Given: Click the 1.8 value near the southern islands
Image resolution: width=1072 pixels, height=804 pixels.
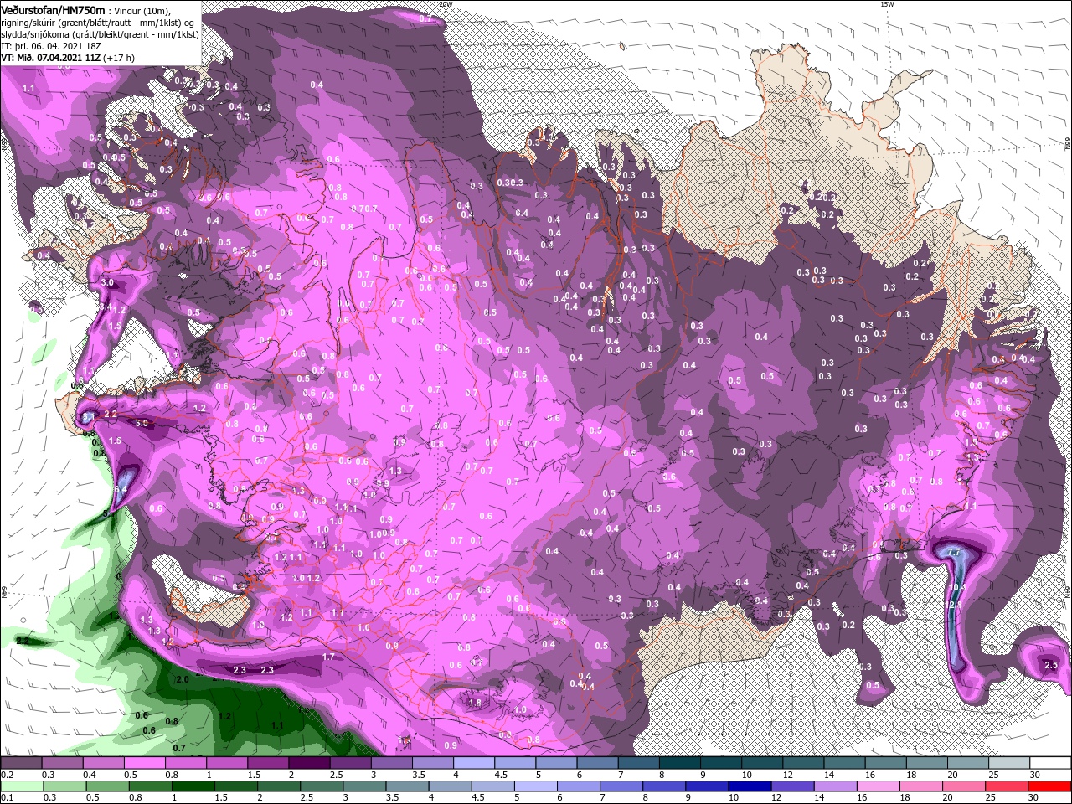Looking at the screenshot, I should pyautogui.click(x=475, y=703).
